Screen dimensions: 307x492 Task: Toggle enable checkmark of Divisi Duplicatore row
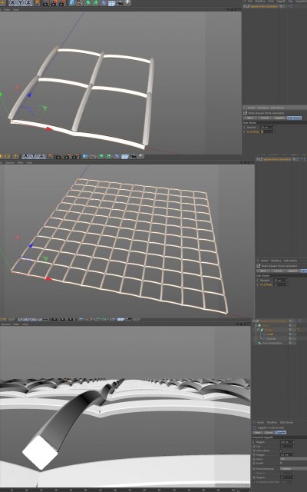click(x=294, y=343)
